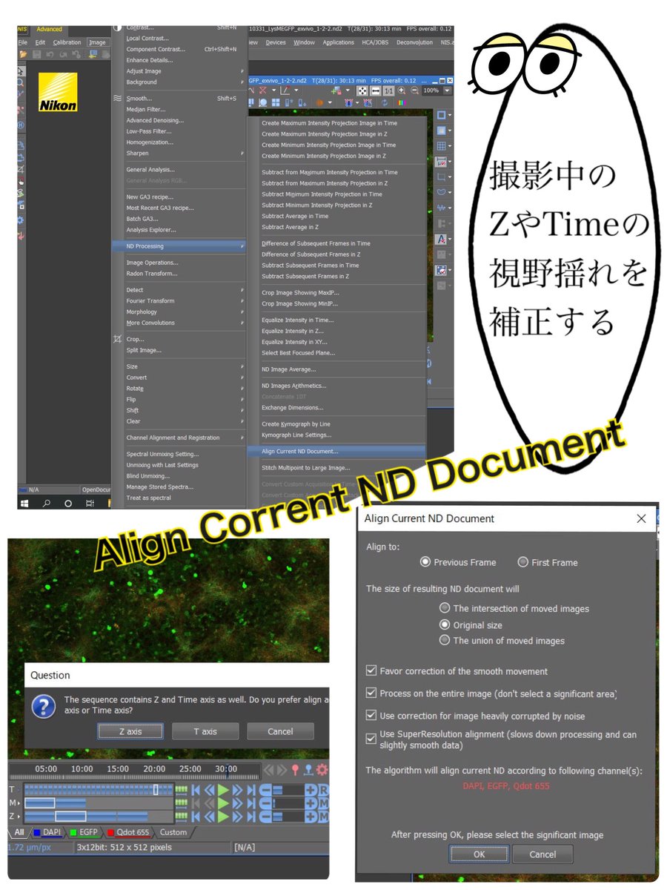This screenshot has height=890, width=667.
Task: Confirm Align Current ND Document with OK
Action: (x=479, y=854)
